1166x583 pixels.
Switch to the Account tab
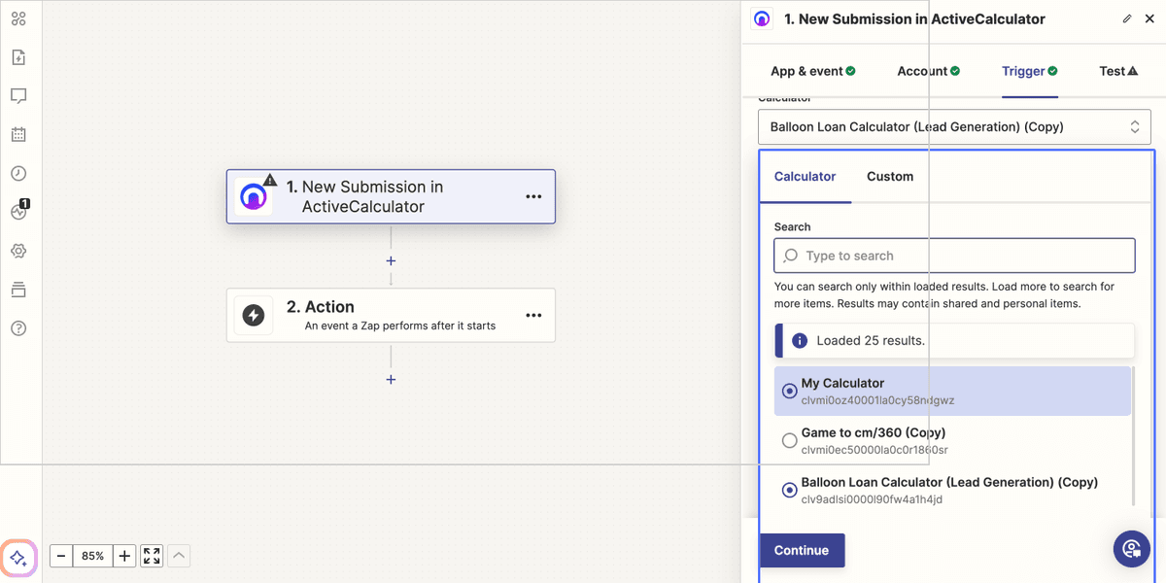[x=928, y=71]
